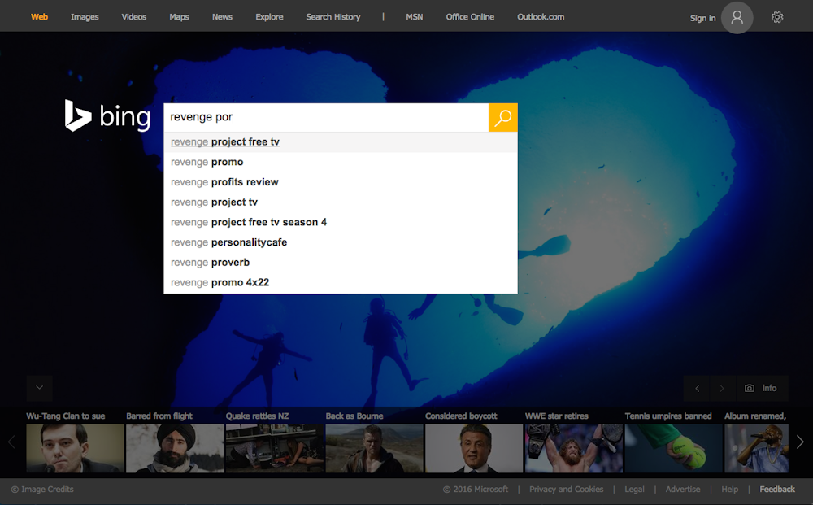Open the News tab
813x505 pixels.
click(222, 16)
